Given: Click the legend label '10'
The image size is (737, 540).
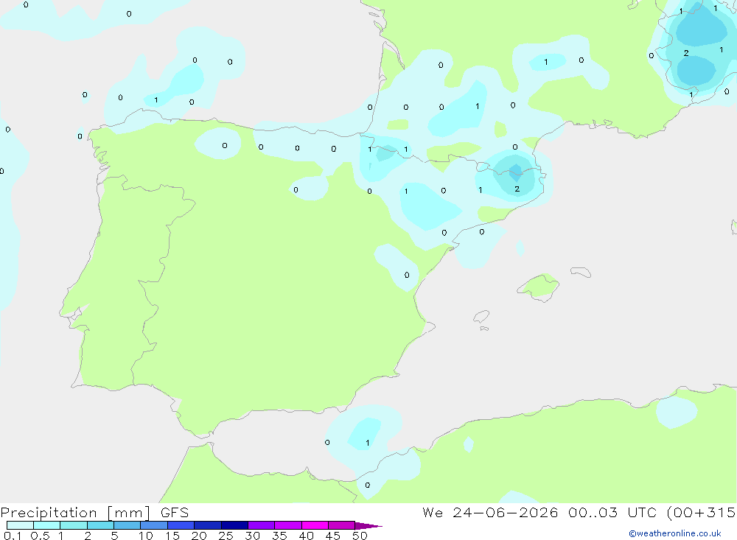Looking at the screenshot, I should click(x=145, y=536).
